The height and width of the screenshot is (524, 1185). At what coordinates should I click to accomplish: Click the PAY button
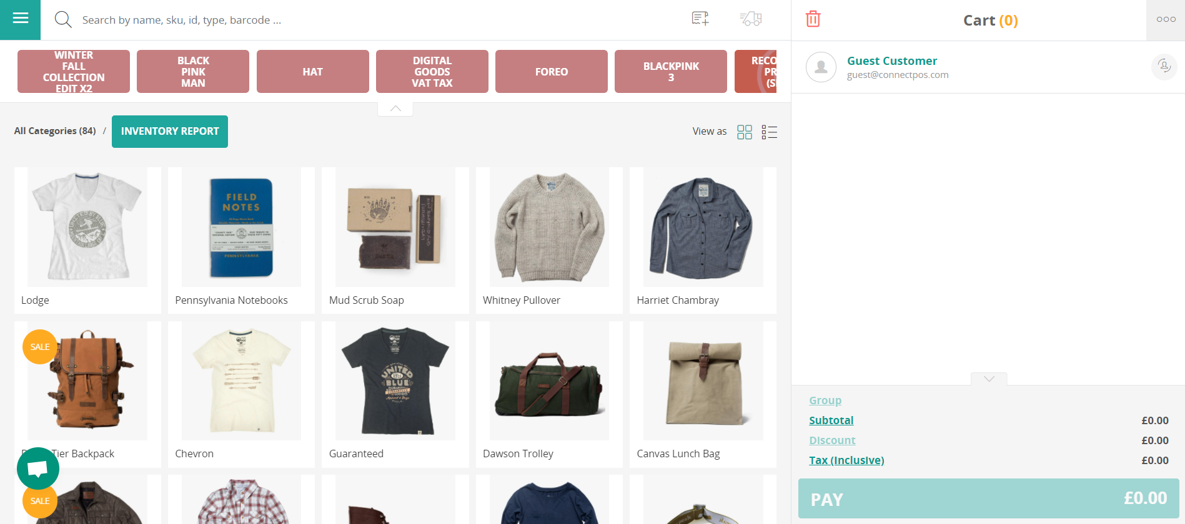[988, 498]
